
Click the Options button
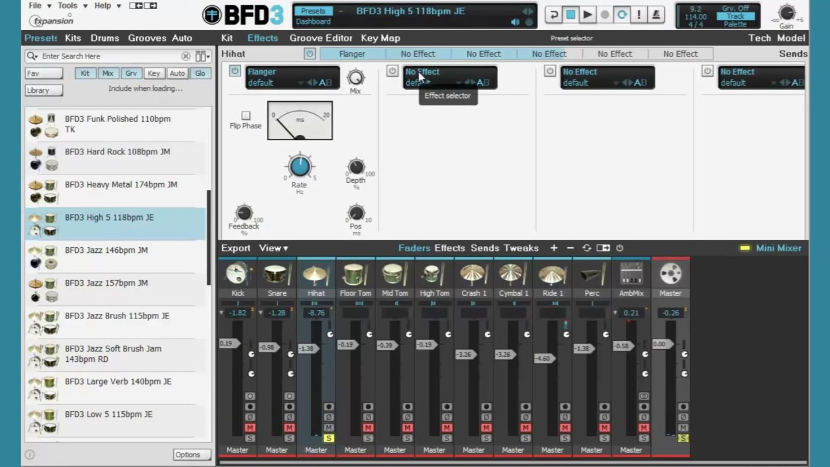[192, 455]
